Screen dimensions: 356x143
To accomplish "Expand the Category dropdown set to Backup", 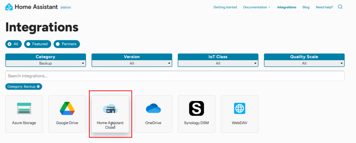I will coord(46,63).
